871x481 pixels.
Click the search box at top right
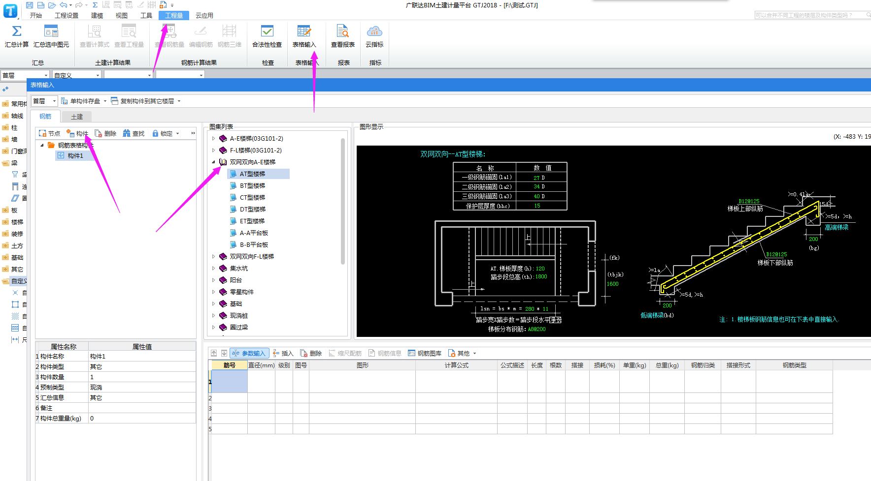click(812, 15)
